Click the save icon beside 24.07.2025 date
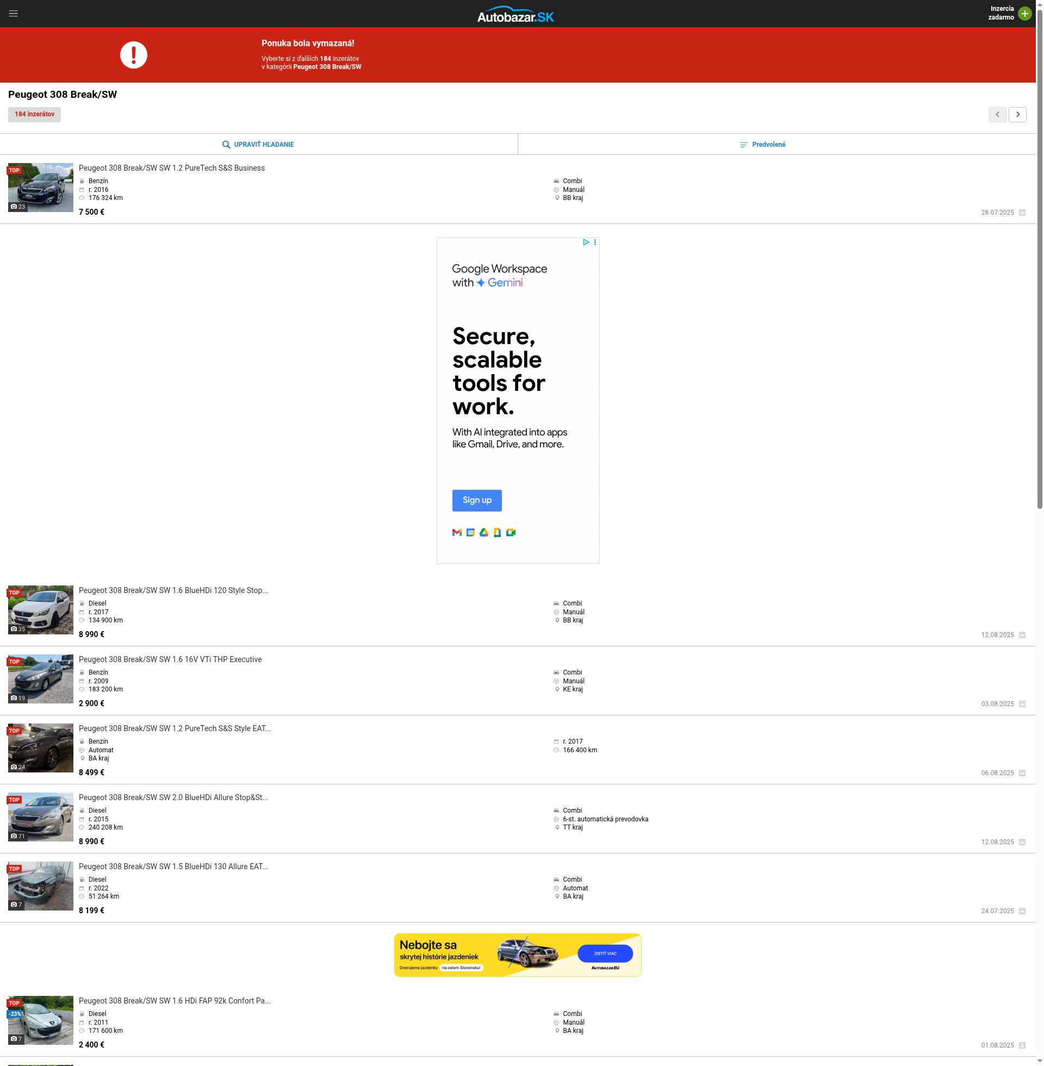 (x=1022, y=911)
